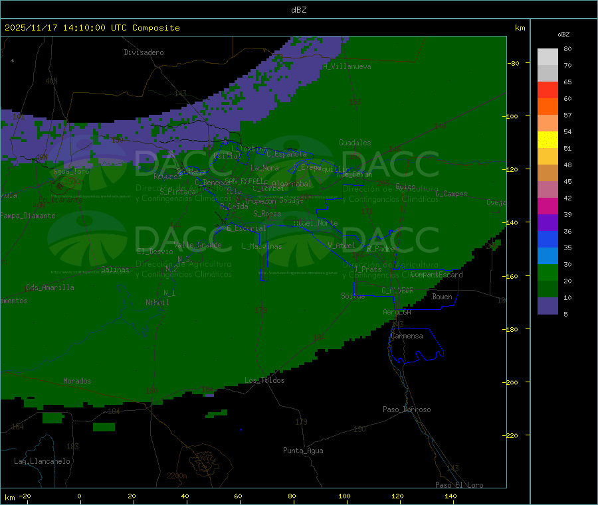Image resolution: width=598 pixels, height=505 pixels.
Task: Click the G_Campos location label
Action: click(x=452, y=194)
